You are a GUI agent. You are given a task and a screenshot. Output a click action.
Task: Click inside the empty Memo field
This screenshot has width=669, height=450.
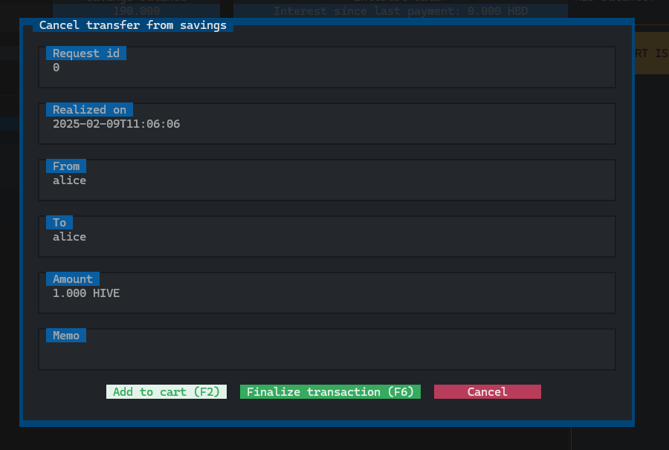327,354
